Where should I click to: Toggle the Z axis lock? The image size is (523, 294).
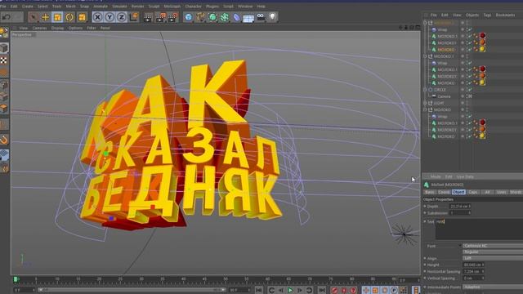[122, 17]
